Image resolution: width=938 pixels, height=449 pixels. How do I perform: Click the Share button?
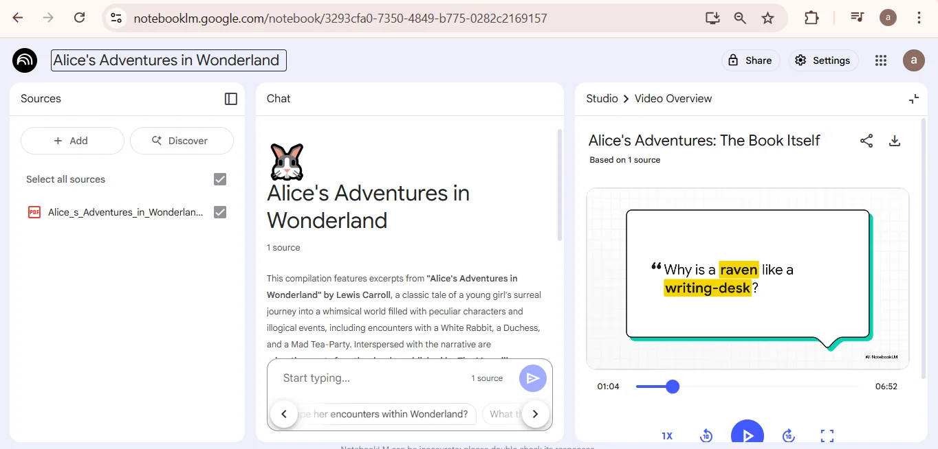pyautogui.click(x=750, y=60)
